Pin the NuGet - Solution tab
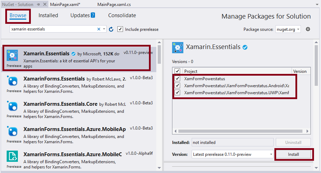 point(38,4)
